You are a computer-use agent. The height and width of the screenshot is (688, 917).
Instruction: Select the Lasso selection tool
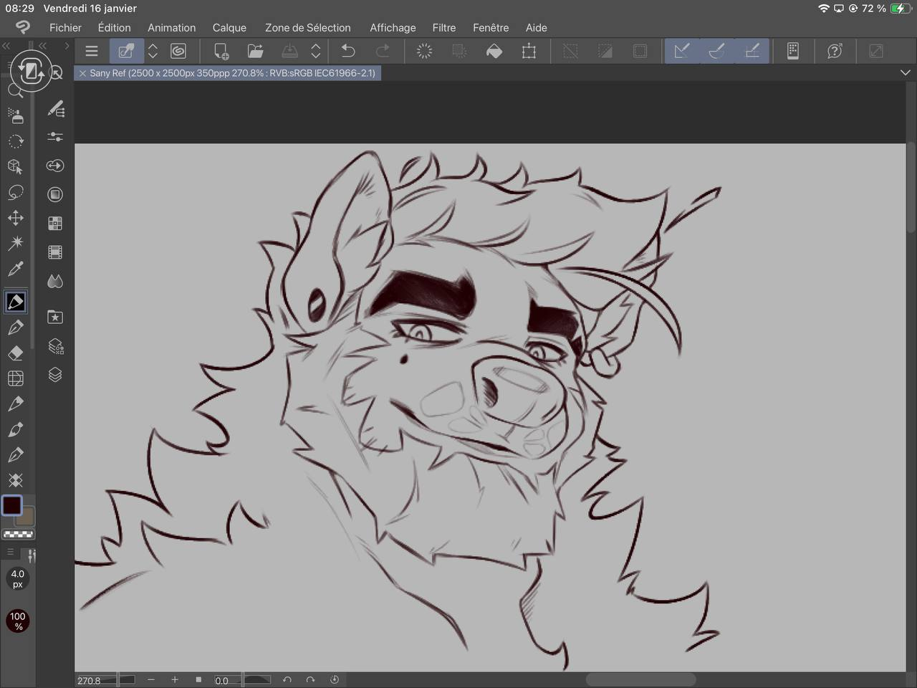click(x=15, y=192)
